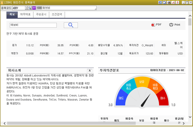Click the screen-copy icon in title bar
The height and width of the screenshot is (127, 193).
click(164, 2)
